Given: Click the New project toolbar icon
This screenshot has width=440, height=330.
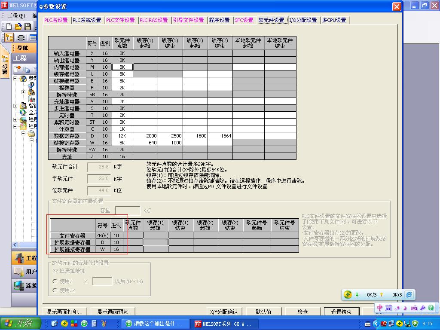Looking at the screenshot, I should 9,27.
